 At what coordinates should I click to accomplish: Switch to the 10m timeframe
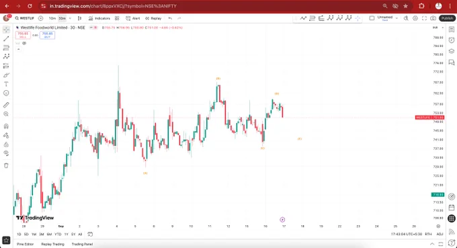point(52,18)
